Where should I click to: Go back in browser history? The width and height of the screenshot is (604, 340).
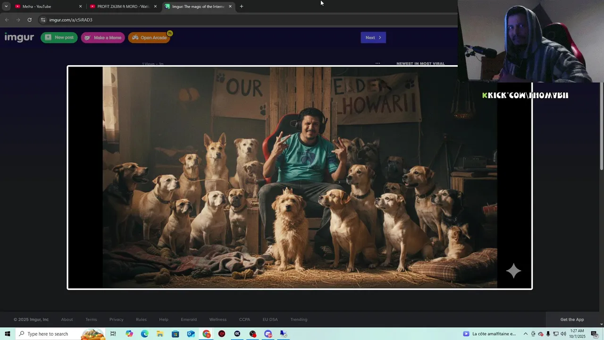point(7,20)
